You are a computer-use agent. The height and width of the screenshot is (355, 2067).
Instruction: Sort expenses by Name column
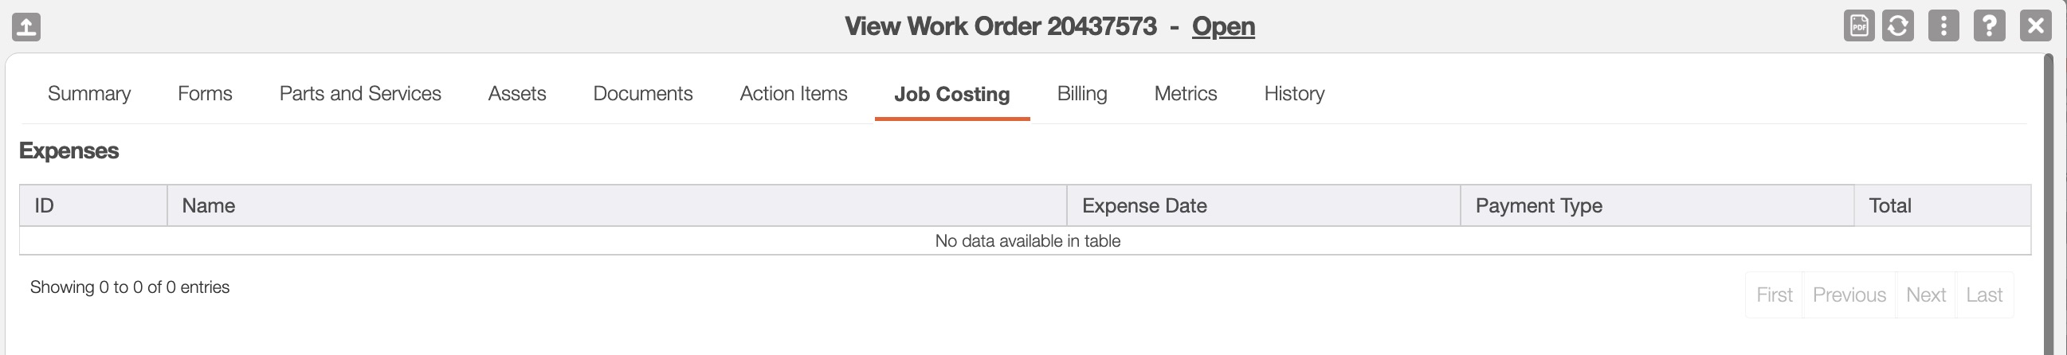(209, 206)
